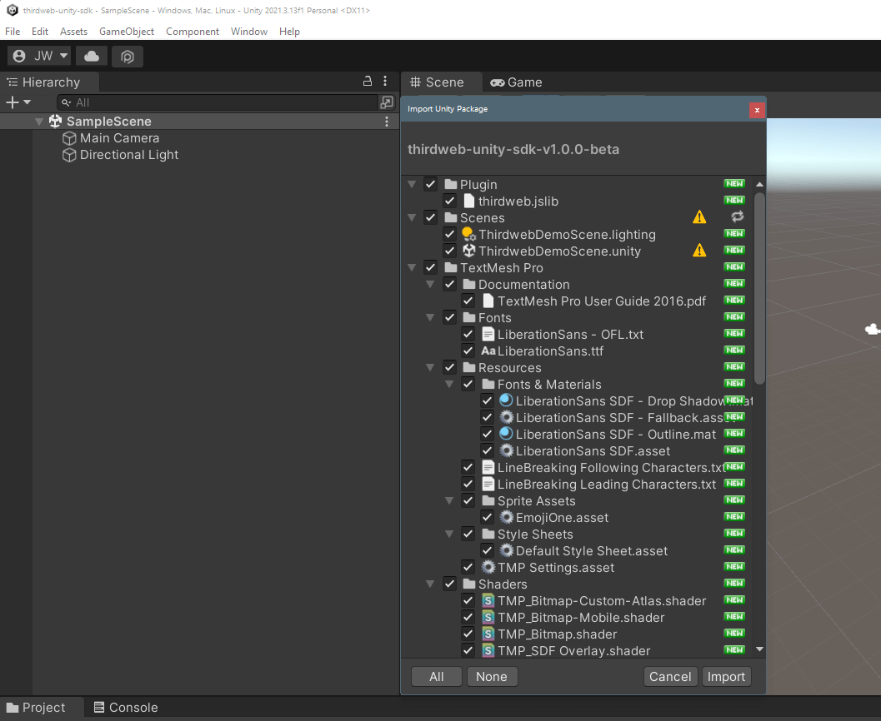This screenshot has width=881, height=721.
Task: Open the create menu with the plus icon
Action: click(x=12, y=102)
